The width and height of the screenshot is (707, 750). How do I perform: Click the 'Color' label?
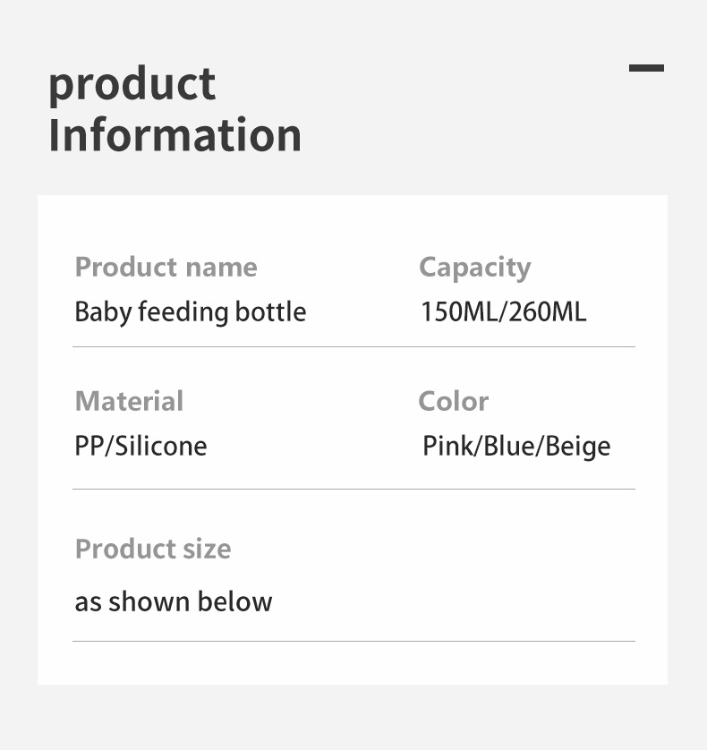453,401
